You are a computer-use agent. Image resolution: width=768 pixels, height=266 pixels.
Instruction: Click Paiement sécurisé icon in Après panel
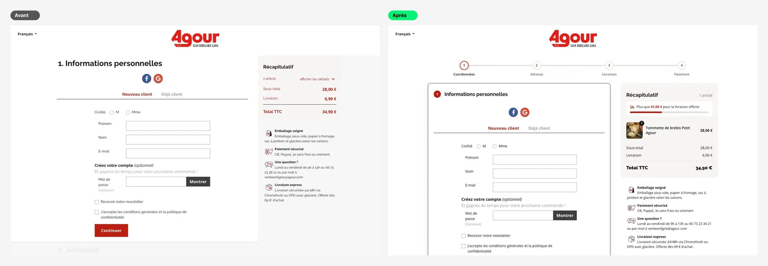pos(631,208)
